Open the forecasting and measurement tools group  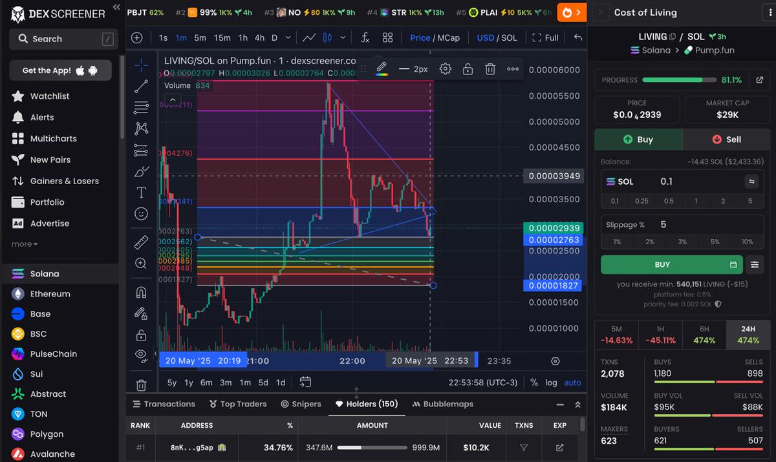(x=141, y=150)
